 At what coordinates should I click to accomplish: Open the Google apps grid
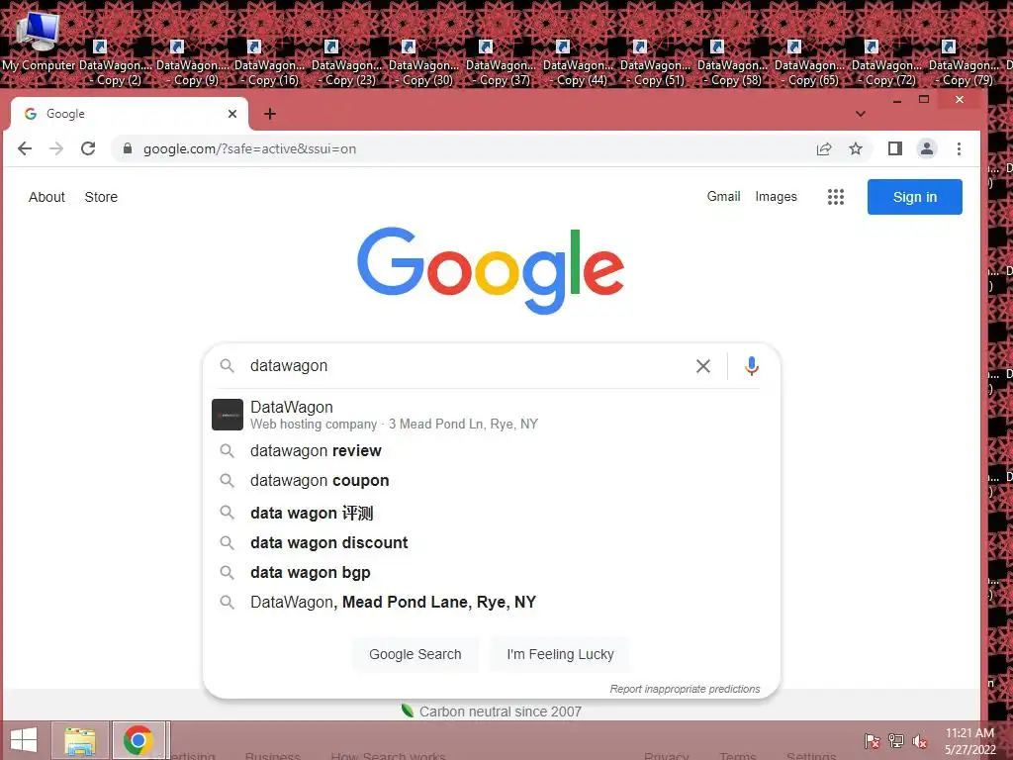point(835,197)
